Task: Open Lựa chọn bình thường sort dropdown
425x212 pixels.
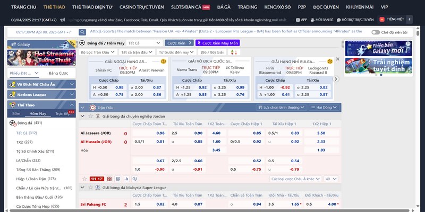Action: coord(282,108)
